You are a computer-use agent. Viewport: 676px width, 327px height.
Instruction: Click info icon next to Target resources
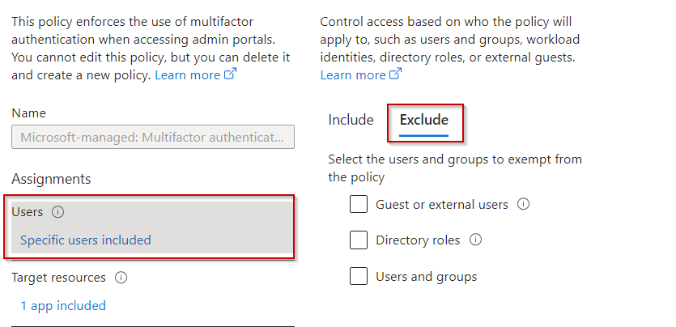(x=121, y=278)
